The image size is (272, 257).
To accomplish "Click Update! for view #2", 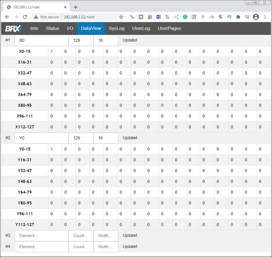I will coord(130,138).
